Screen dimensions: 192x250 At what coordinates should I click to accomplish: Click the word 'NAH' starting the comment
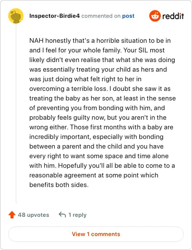coord(36,40)
